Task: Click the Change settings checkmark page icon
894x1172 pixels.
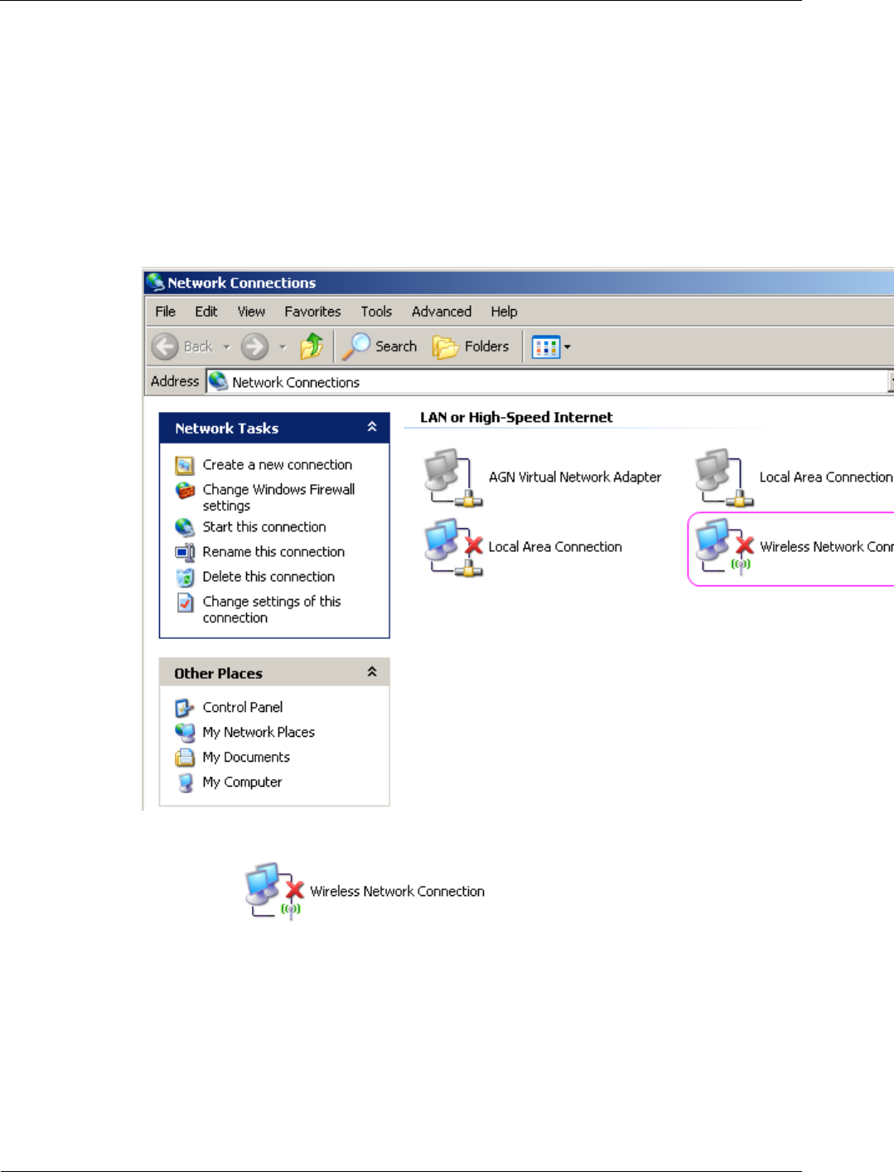Action: [x=185, y=603]
